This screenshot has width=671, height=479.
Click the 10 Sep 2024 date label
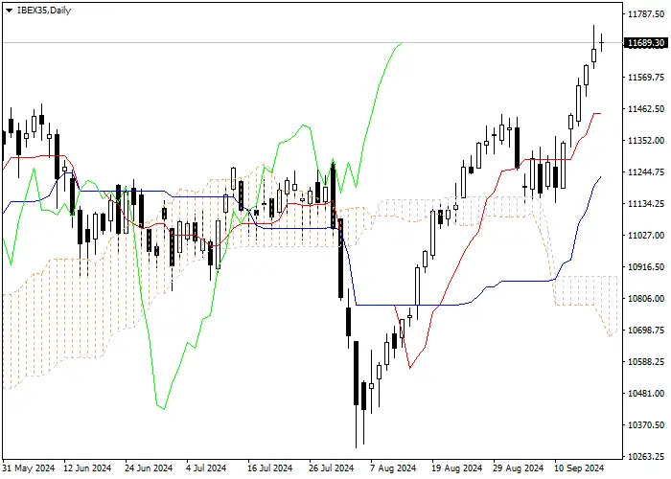click(x=579, y=468)
